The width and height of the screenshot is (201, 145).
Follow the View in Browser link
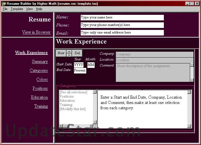click(36, 32)
